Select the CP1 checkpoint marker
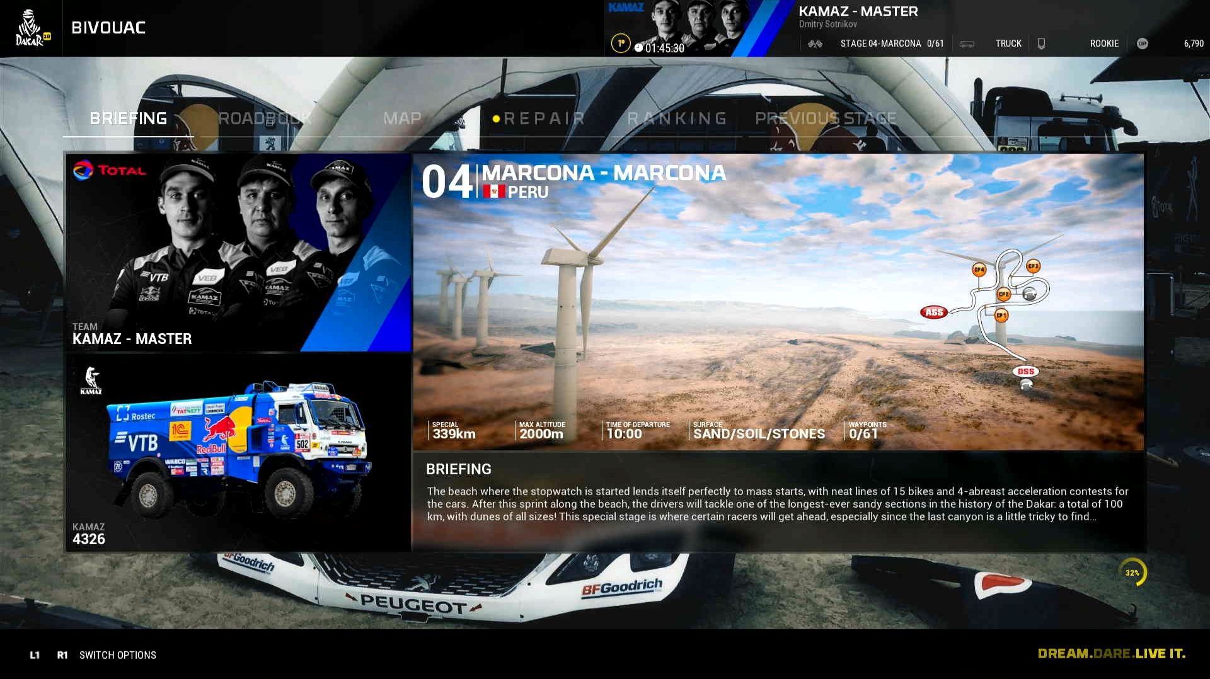 tap(1001, 315)
